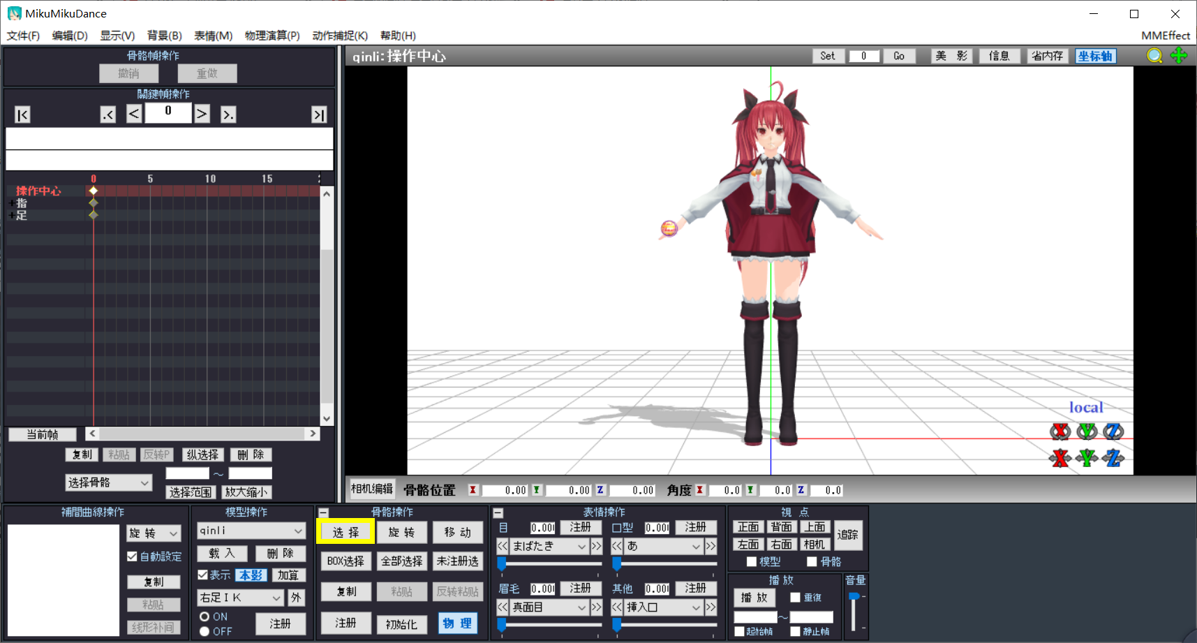Screen dimensions: 1197x643
Task: Open the まばたき eye morph dropdown
Action: 549,546
